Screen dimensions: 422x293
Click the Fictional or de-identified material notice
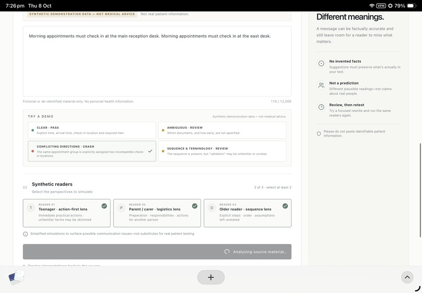79,102
